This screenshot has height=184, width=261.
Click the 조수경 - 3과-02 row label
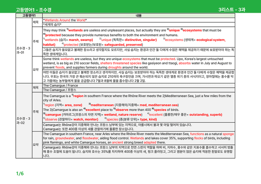click(x=23, y=121)
